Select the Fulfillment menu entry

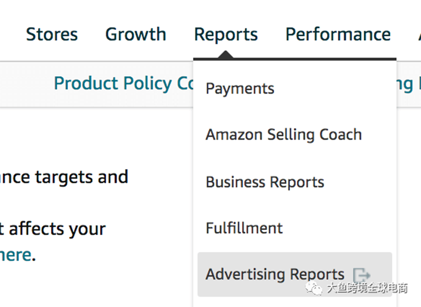244,228
